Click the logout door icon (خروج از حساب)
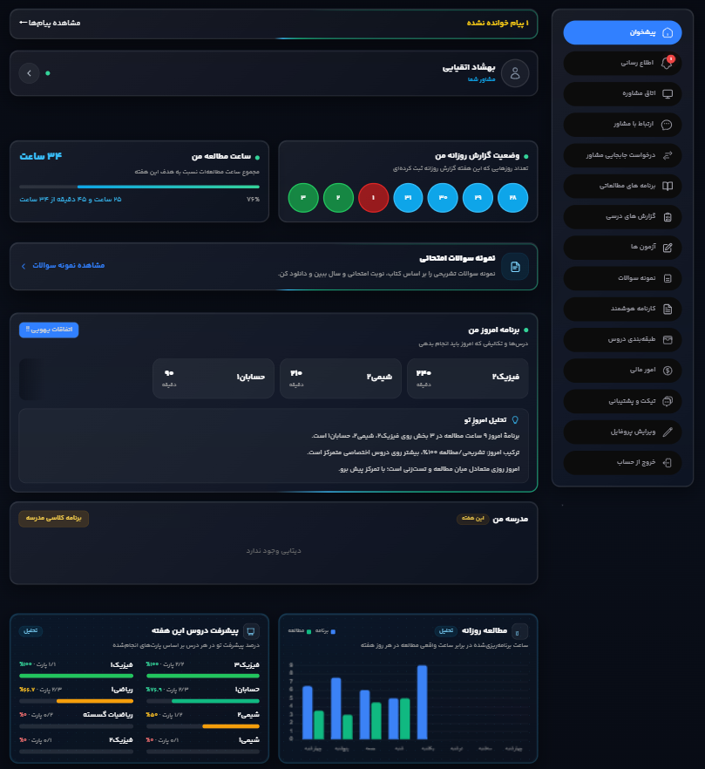Screen dimensions: 705x769 pos(668,462)
